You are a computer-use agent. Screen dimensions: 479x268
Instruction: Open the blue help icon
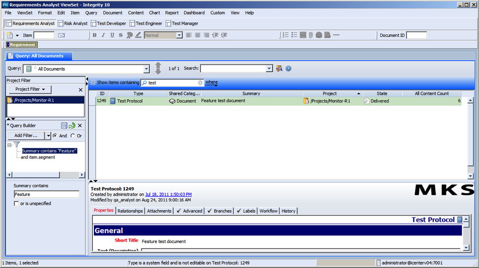coord(288,68)
